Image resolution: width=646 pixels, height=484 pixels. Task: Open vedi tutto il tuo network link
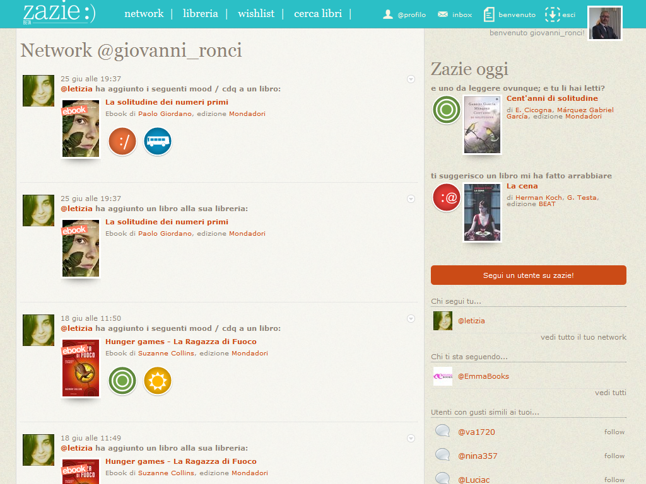click(584, 337)
